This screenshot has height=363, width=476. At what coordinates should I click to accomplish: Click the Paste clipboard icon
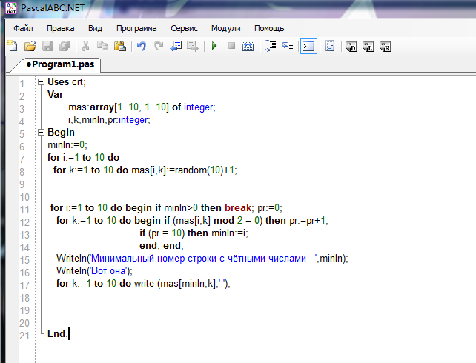click(x=120, y=46)
